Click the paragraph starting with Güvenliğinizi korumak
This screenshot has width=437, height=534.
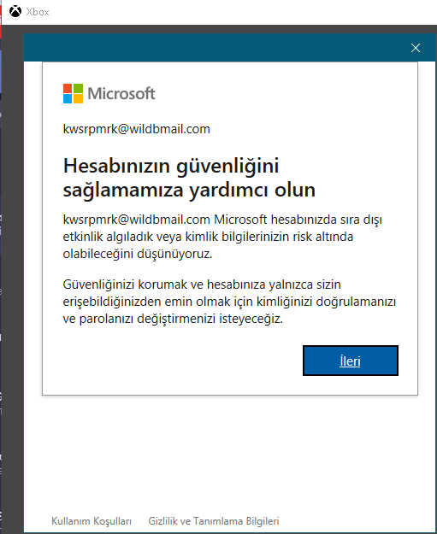click(x=229, y=302)
